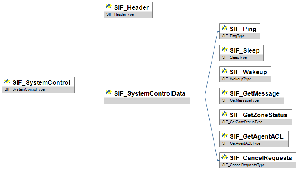Click the SIF_GetMessage element icon
This screenshot has height=170, width=298.
[224, 93]
